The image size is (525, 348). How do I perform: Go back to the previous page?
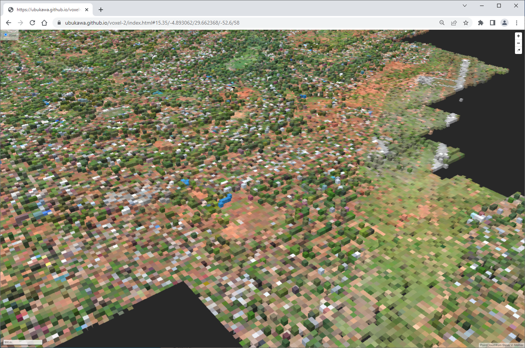pos(9,23)
